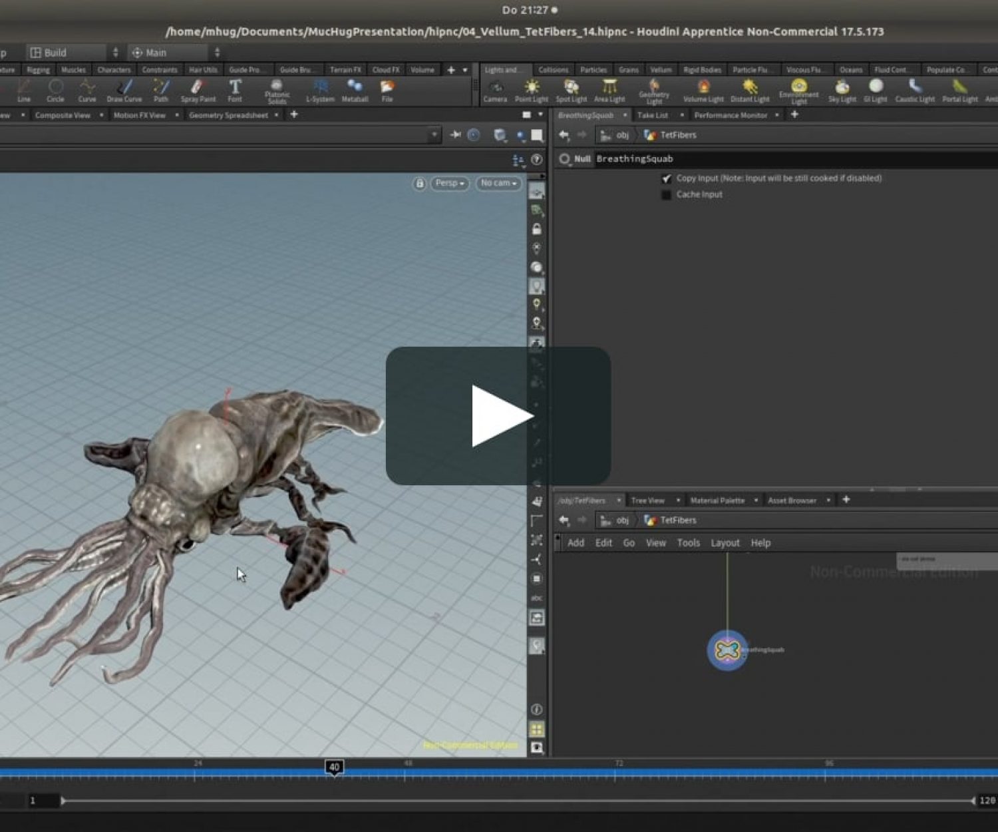Viewport: 998px width, 832px height.
Task: Play the video with center play button
Action: [x=498, y=416]
